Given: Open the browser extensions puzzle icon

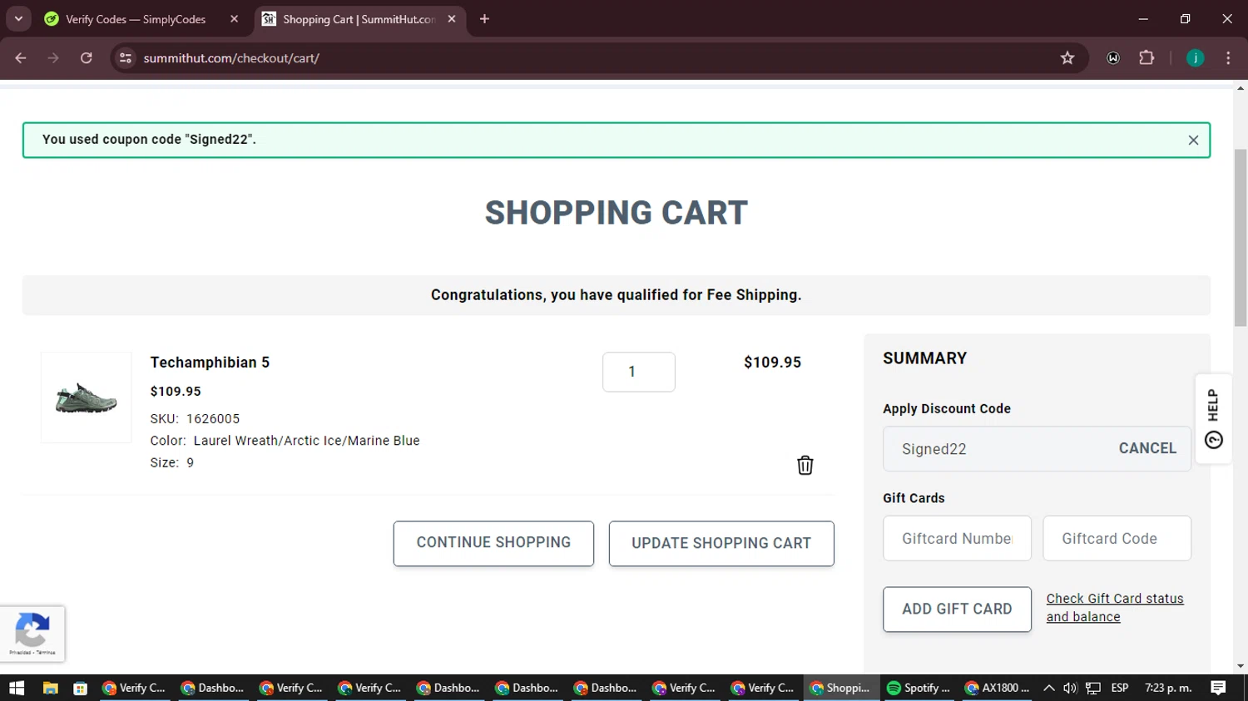Looking at the screenshot, I should (1146, 58).
